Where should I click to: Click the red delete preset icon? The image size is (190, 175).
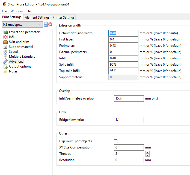(x=50, y=25)
